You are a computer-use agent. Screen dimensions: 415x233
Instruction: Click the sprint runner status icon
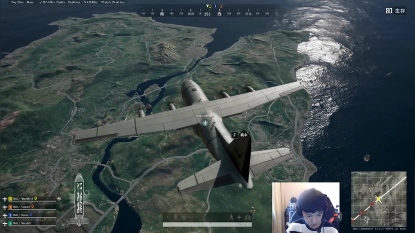click(231, 217)
